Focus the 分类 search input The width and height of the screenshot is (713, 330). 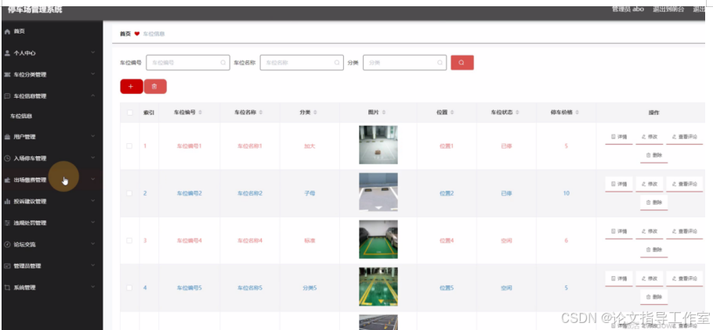tap(405, 63)
